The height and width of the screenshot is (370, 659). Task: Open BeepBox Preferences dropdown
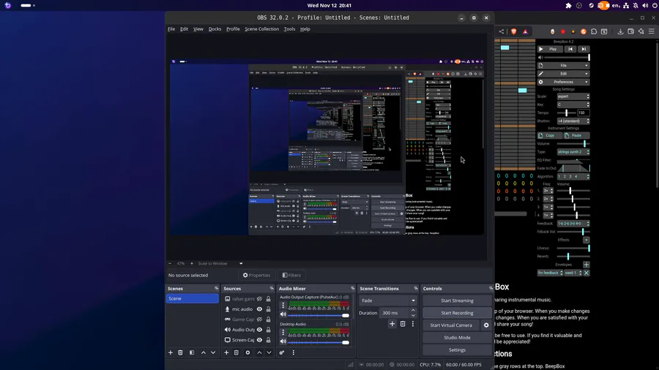coord(564,82)
